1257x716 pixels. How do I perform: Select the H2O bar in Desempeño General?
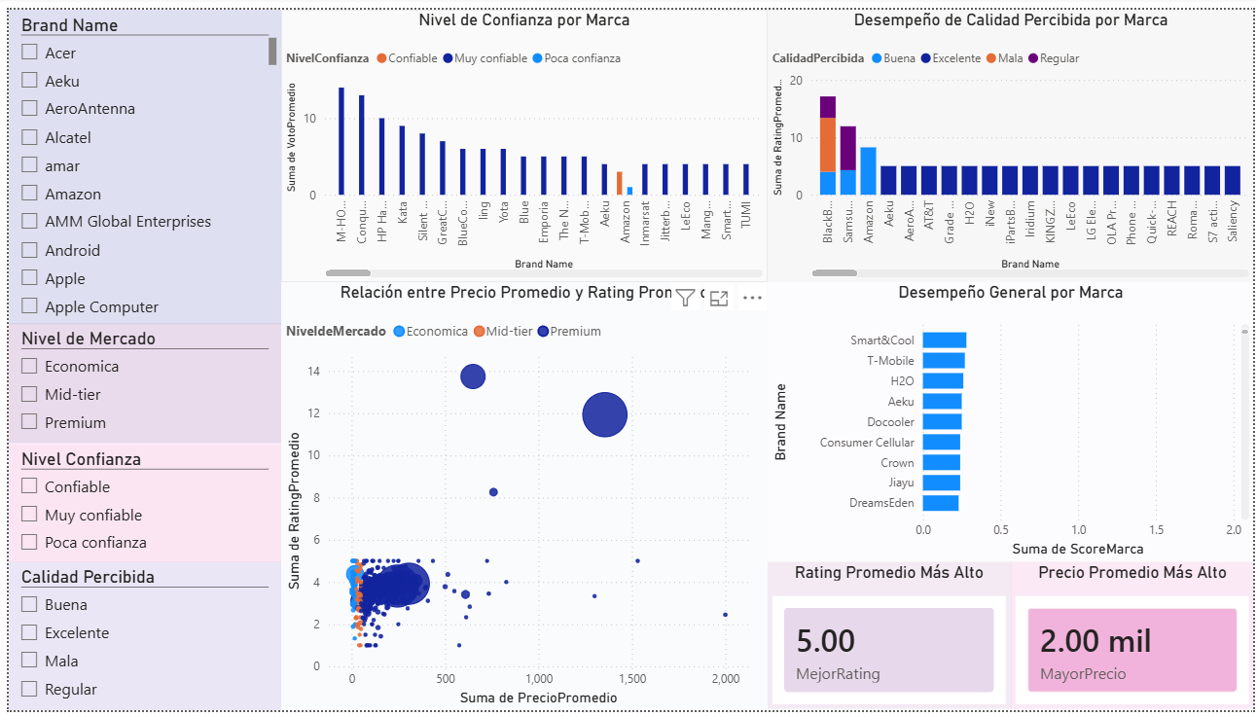coord(943,381)
